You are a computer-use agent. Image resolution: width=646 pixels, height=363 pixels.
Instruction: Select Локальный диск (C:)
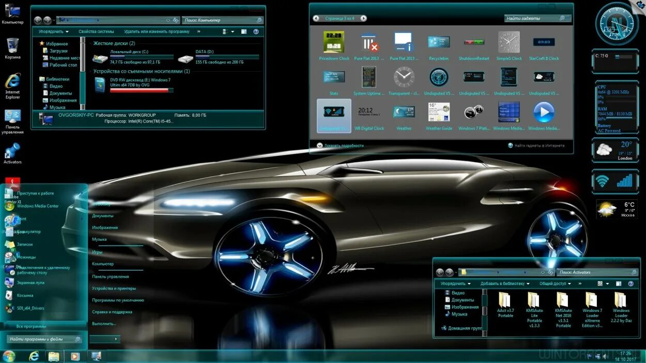(133, 57)
